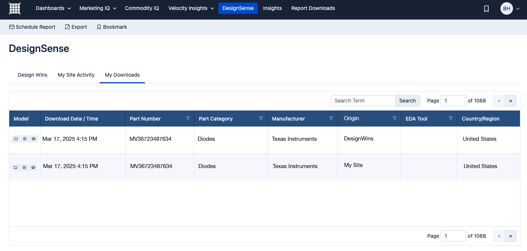Image resolution: width=527 pixels, height=251 pixels.
Task: Click Diodes in the My Site row
Action: (207, 166)
